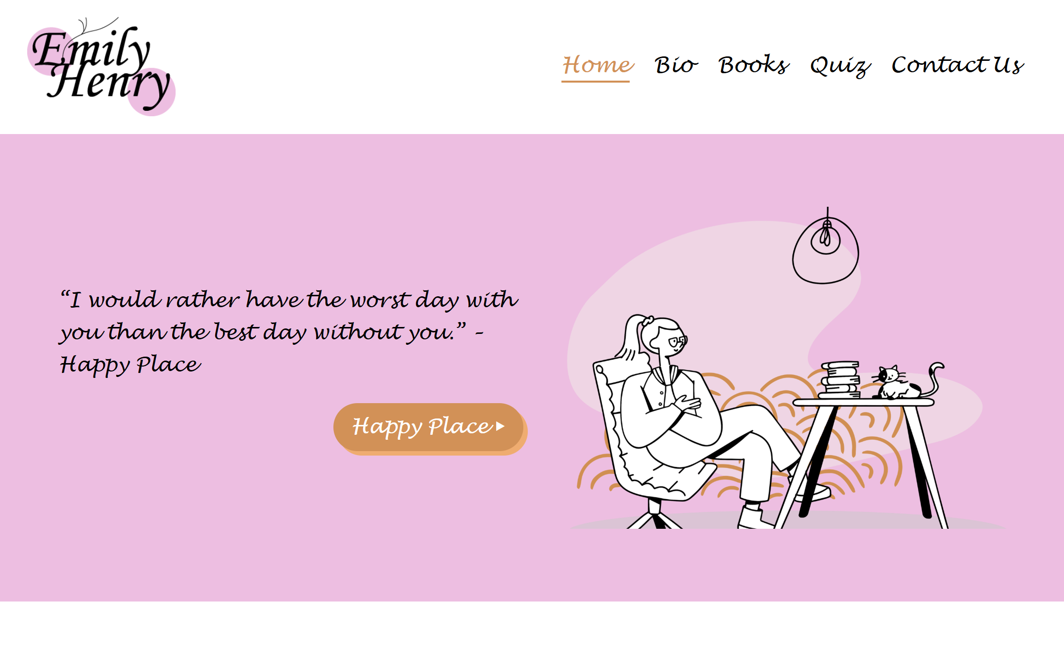Image resolution: width=1064 pixels, height=648 pixels.
Task: Click the word Henry in the logo
Action: (x=109, y=85)
